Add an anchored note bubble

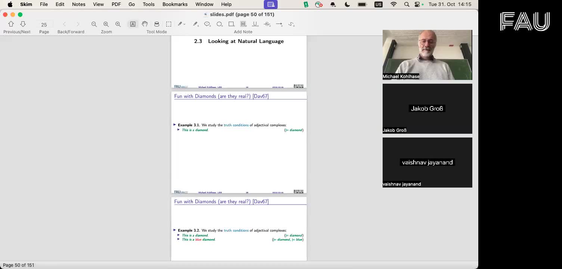coord(207,24)
